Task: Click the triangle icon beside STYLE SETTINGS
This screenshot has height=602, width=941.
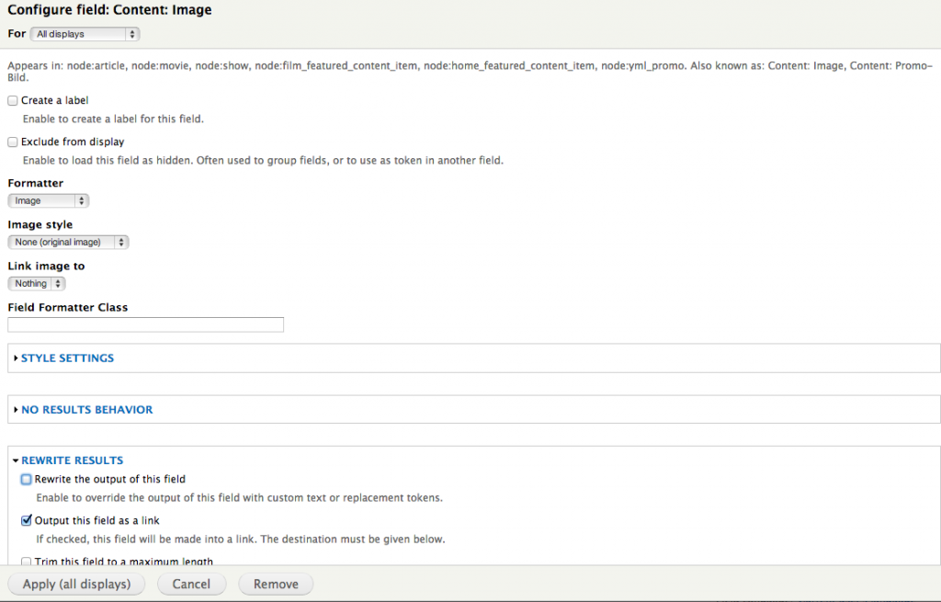Action: click(17, 358)
